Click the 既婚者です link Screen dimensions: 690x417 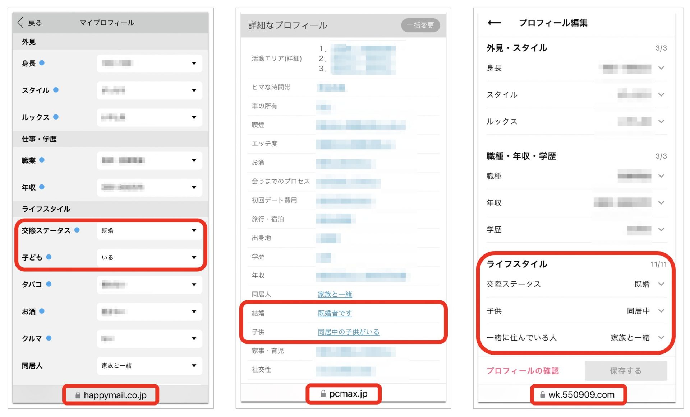(x=335, y=313)
